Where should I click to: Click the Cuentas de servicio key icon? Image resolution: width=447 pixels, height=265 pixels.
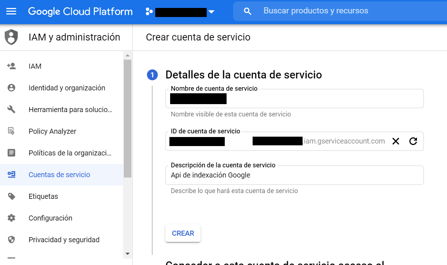[11, 175]
